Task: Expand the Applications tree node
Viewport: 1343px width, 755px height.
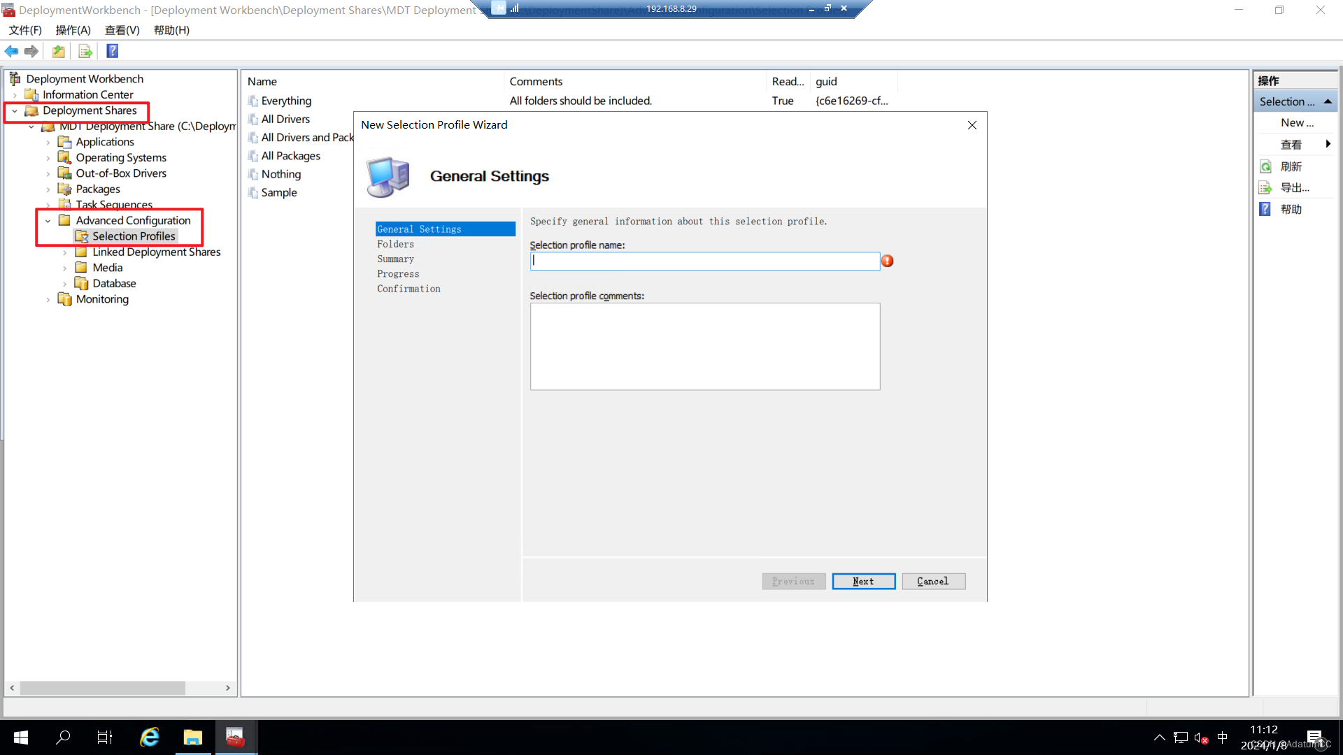Action: point(48,142)
